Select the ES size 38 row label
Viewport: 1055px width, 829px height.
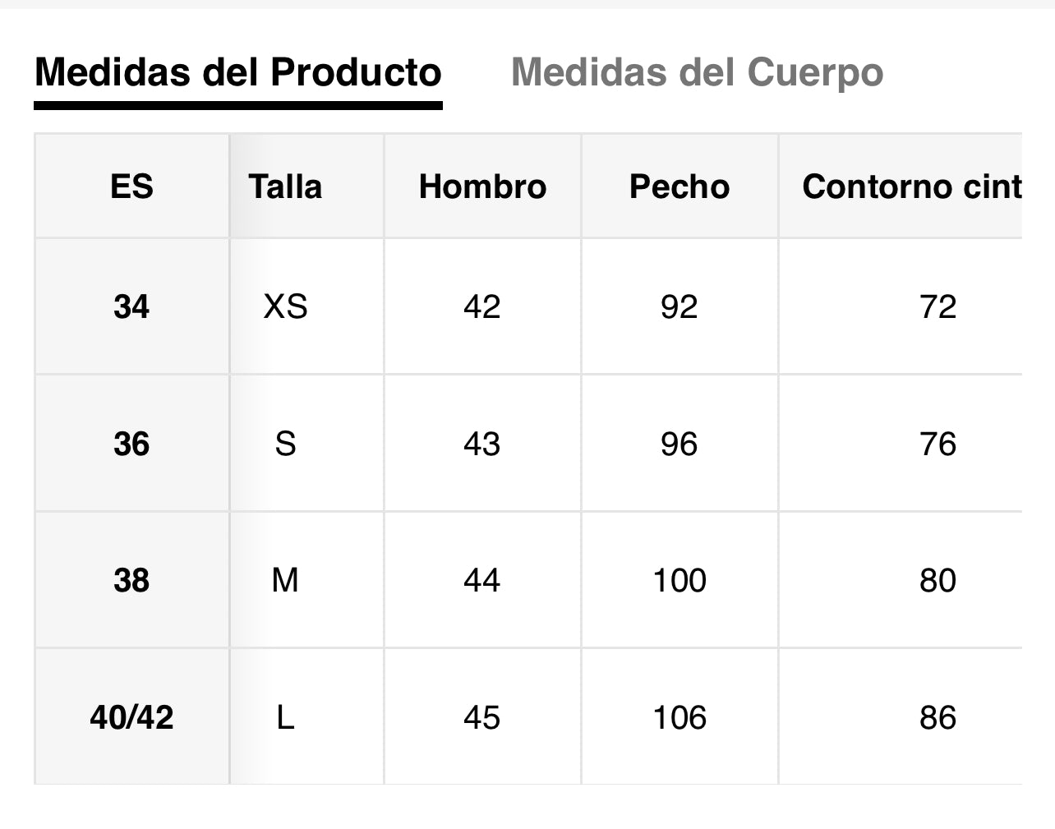(131, 580)
